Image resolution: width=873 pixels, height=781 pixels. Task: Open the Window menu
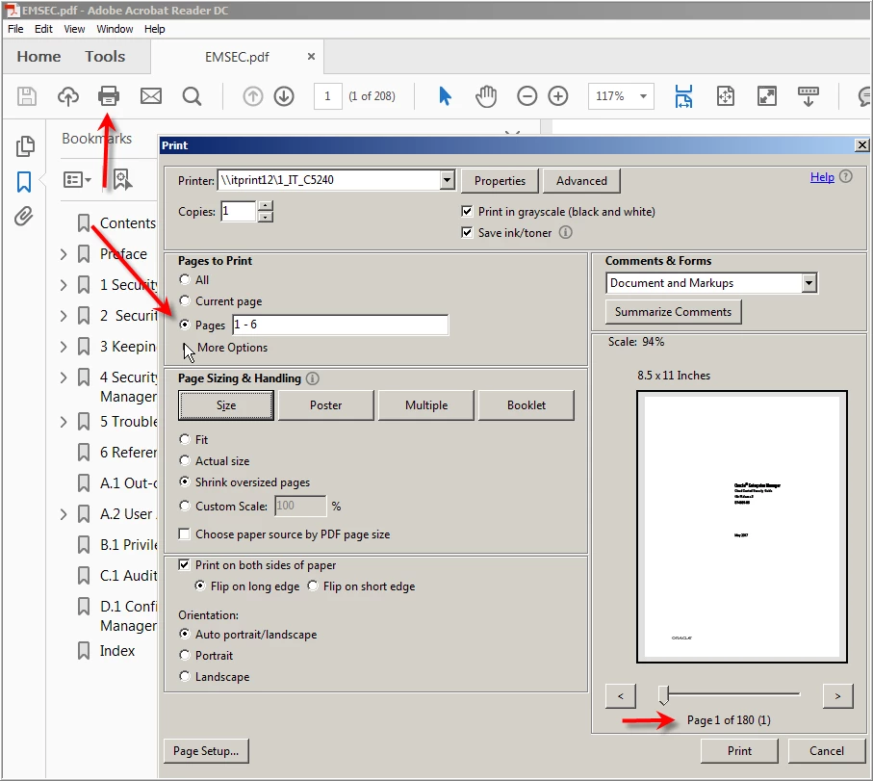pyautogui.click(x=115, y=29)
